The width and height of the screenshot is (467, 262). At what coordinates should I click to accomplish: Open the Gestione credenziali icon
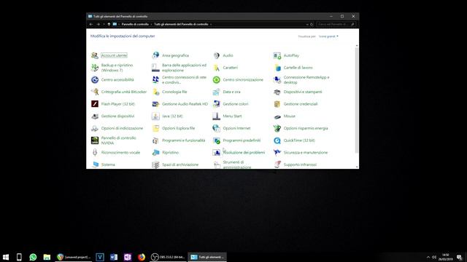(x=277, y=104)
